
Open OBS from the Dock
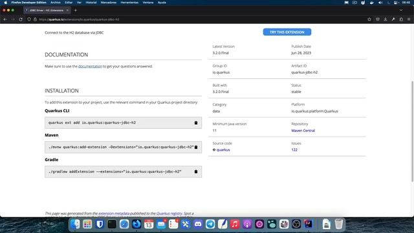(x=296, y=225)
